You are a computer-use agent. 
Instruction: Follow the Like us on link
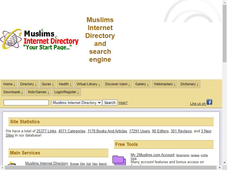pyautogui.click(x=198, y=104)
